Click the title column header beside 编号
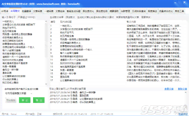Image resolution: width=189 pixels, height=116 pixels. pos(66,22)
